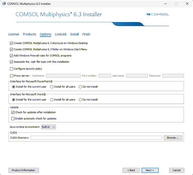Choose PowerPoint Do not install option

tap(80, 87)
